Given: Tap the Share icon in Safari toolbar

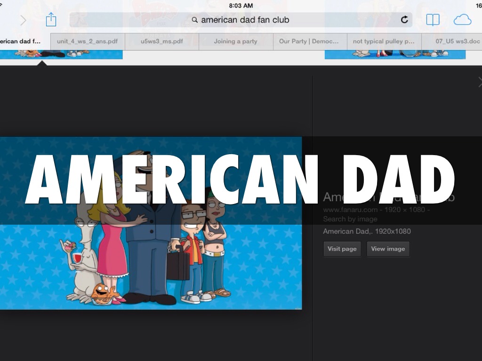Looking at the screenshot, I should (51, 20).
